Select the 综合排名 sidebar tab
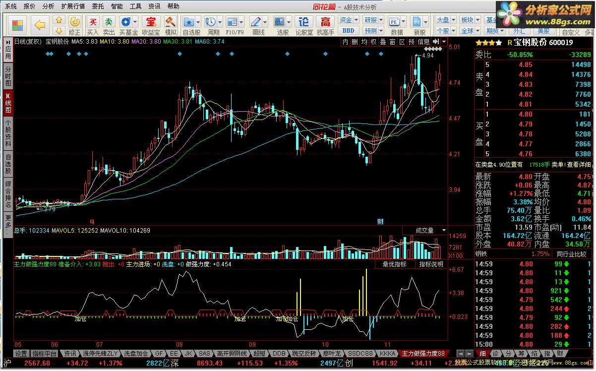The image size is (596, 371). point(8,195)
